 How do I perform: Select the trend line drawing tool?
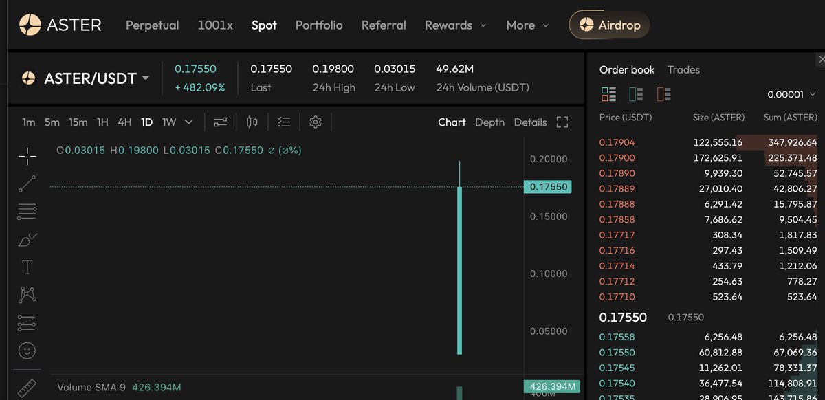(x=27, y=184)
